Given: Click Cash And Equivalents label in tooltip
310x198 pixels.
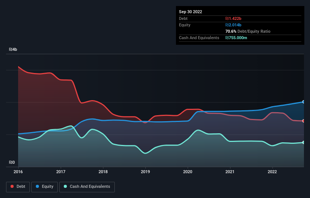Looking at the screenshot, I should coord(199,38).
